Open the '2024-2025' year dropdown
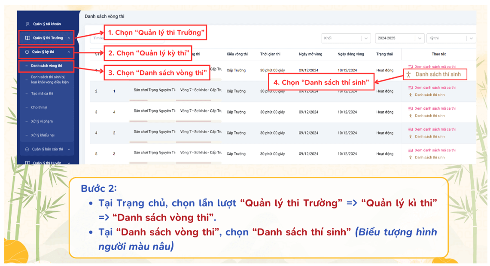This screenshot has height=266, width=490. [x=399, y=38]
